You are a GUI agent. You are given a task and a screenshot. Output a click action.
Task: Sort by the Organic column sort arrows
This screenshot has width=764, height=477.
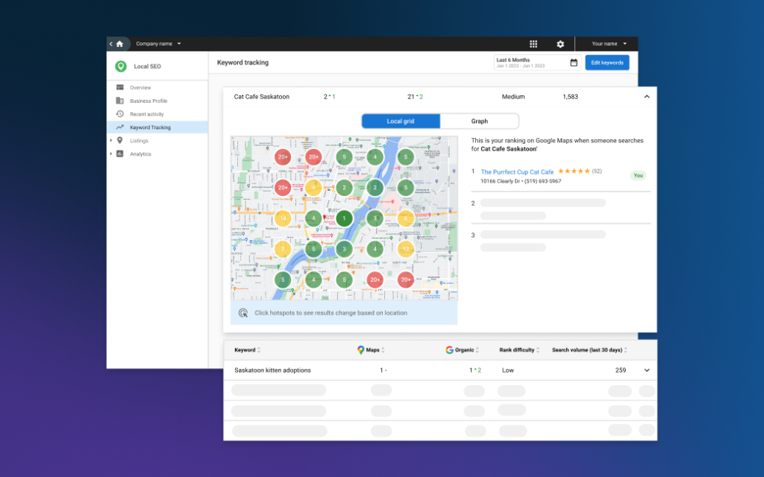coord(477,350)
